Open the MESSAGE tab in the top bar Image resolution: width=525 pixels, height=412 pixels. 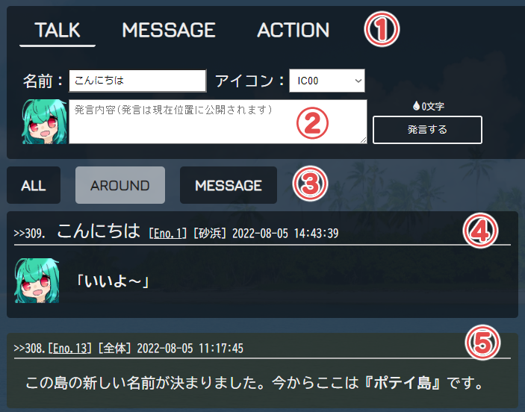click(x=169, y=31)
